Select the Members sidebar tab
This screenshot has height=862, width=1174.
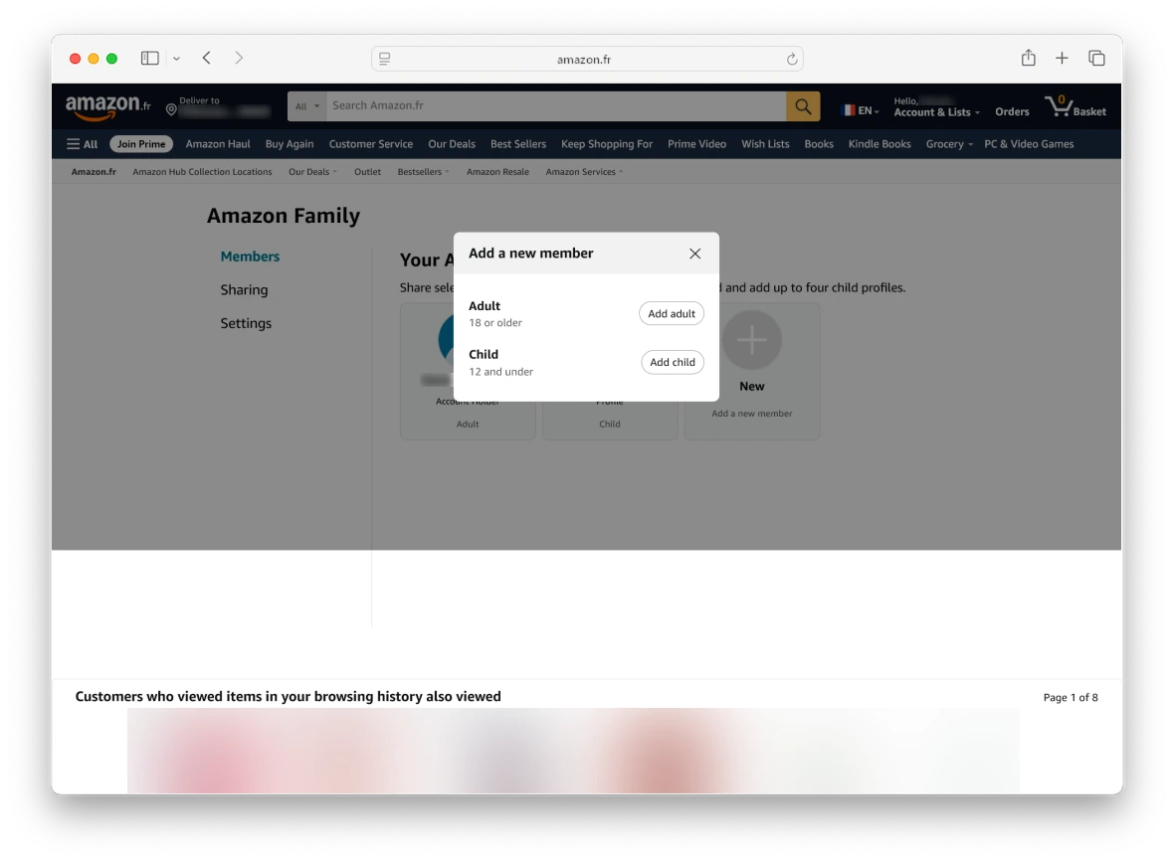coord(250,257)
